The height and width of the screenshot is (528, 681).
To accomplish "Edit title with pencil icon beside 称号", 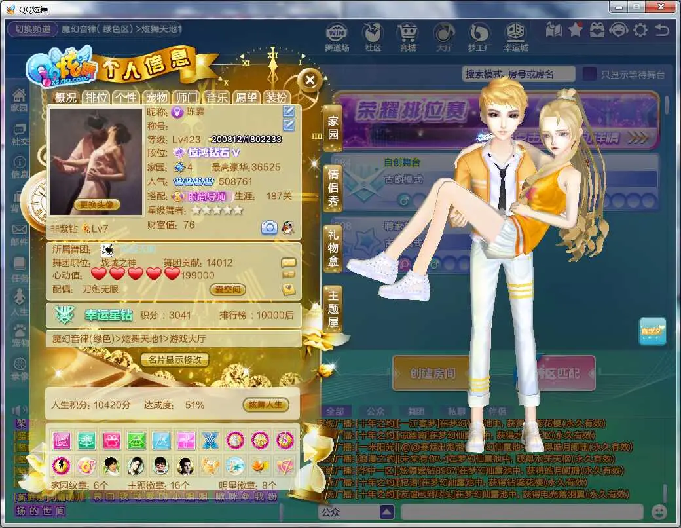I will click(x=289, y=126).
